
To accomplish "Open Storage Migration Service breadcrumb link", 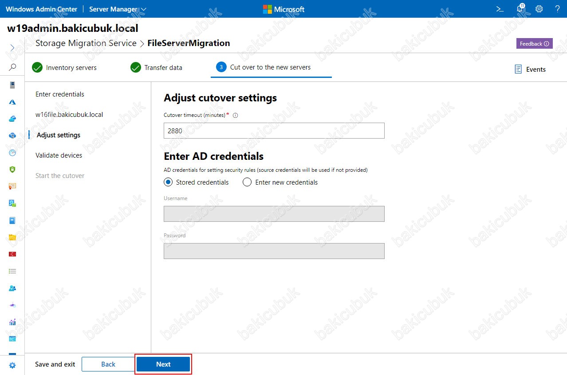I will (86, 43).
